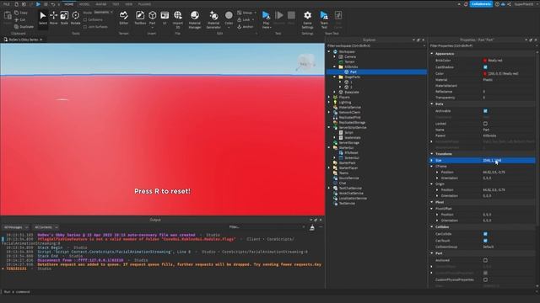Viewport: 540px width, 303px height.
Task: Open Game Settings
Action: pos(307,19)
